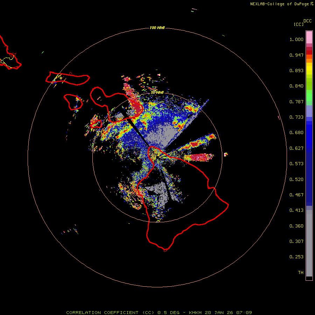Select the 0.413 legend value
Screen dimensions: 315x315
(296, 210)
